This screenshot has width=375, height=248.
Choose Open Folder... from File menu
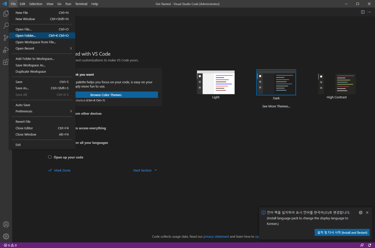click(x=42, y=35)
